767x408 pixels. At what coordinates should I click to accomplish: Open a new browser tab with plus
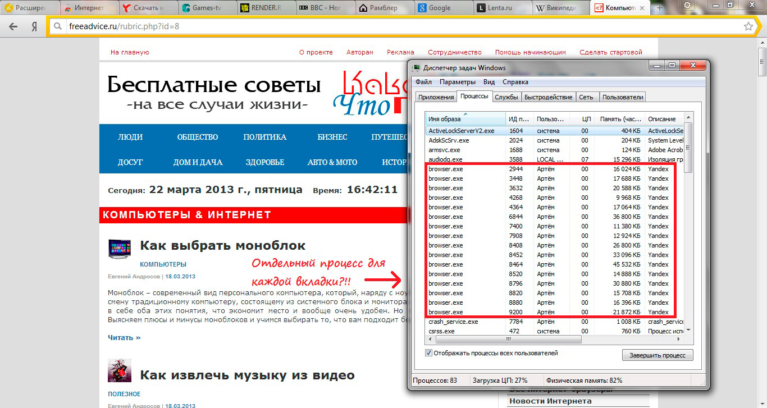click(660, 8)
